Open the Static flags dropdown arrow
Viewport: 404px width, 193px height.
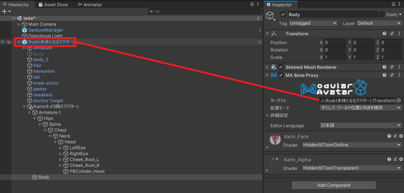coord(400,15)
